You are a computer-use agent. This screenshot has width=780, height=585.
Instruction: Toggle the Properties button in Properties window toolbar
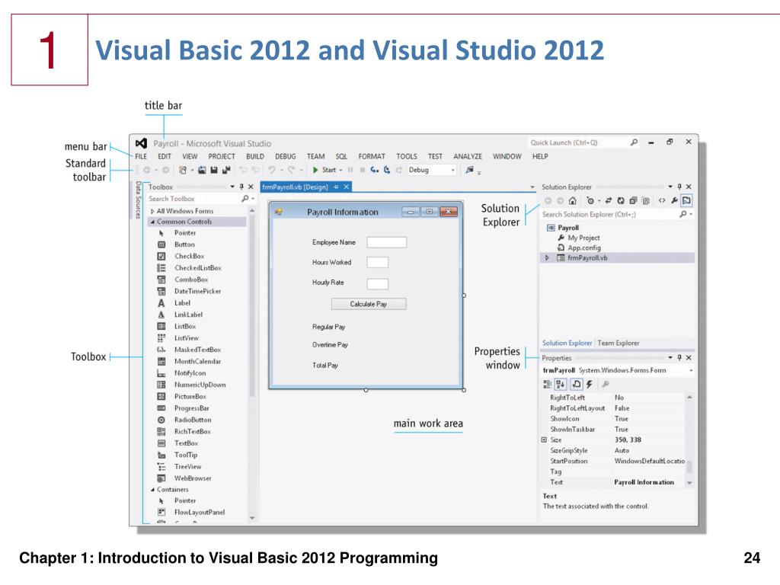pos(577,384)
